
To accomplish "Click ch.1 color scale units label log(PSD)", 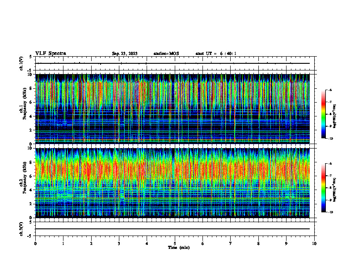I will (335, 116).
